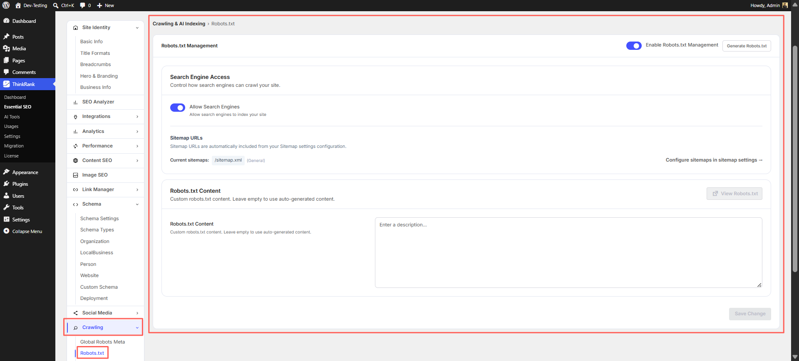Click the Generate Robots.txt button
Screen dimensions: 799x361
pyautogui.click(x=747, y=46)
